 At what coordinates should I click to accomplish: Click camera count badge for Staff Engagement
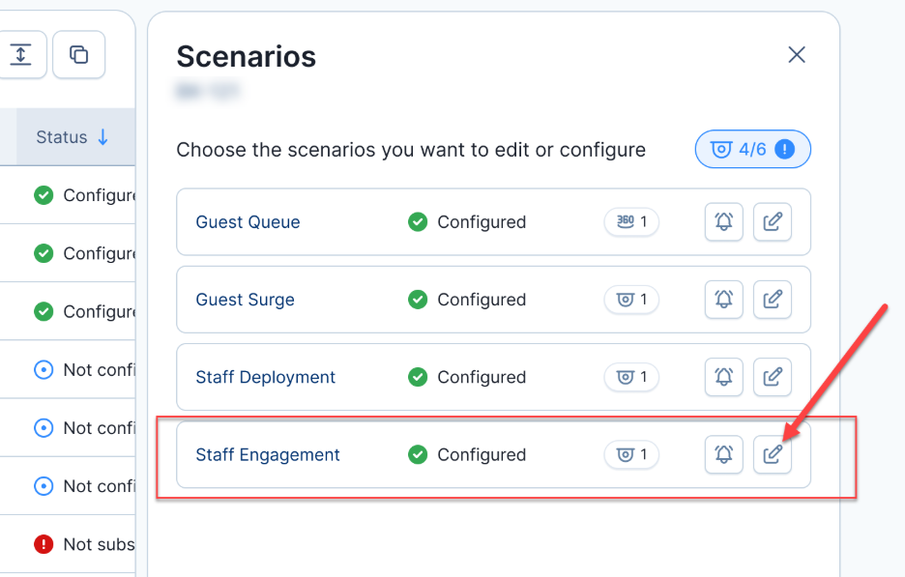point(631,454)
